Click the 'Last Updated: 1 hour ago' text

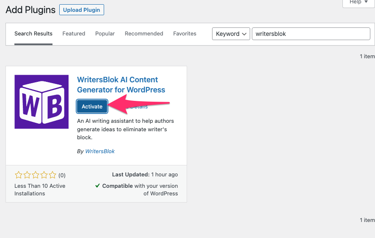click(x=145, y=175)
